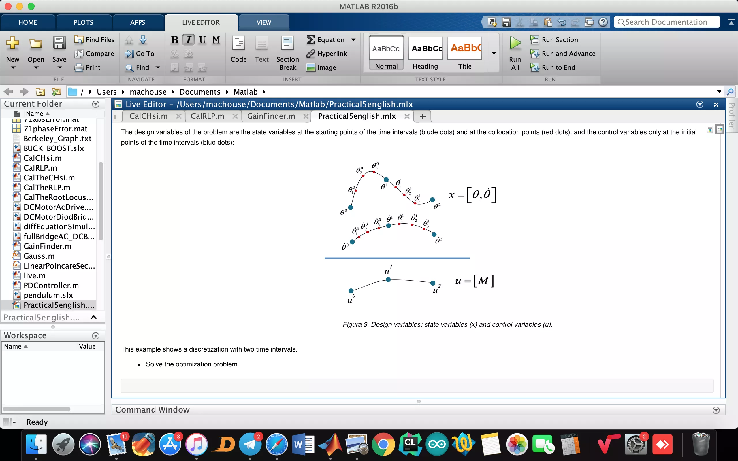Expand the text style gallery arrow
This screenshot has height=461, width=738.
[494, 53]
